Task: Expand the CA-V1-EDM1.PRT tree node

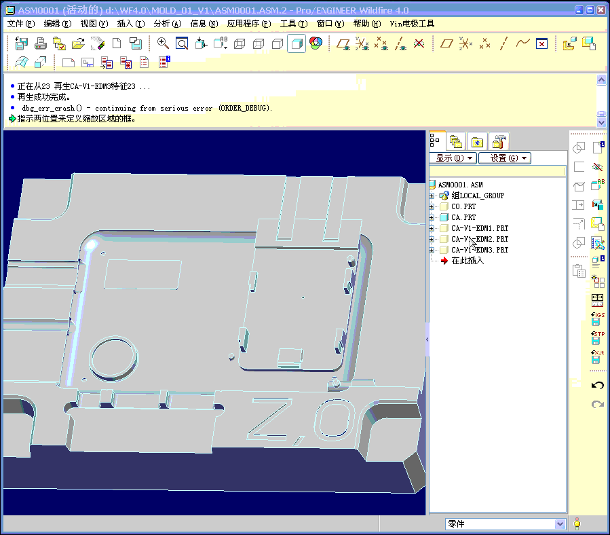Action: (432, 228)
